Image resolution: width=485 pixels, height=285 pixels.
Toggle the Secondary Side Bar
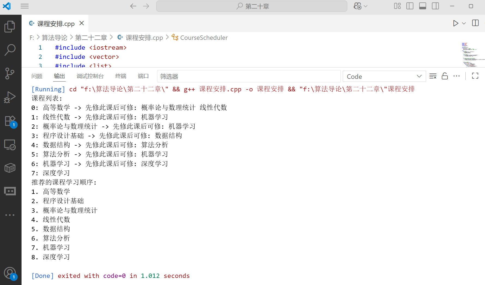435,6
